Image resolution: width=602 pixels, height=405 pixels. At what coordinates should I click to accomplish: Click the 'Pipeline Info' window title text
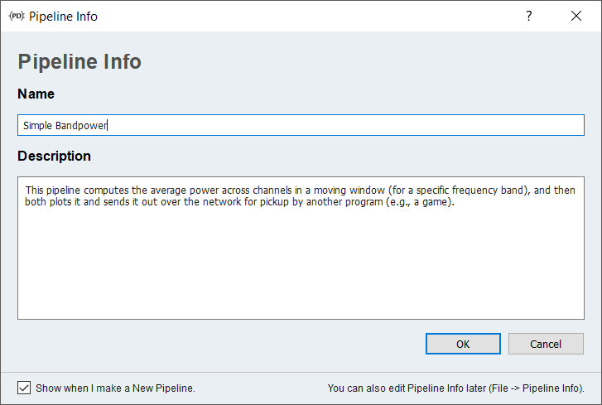pos(63,16)
